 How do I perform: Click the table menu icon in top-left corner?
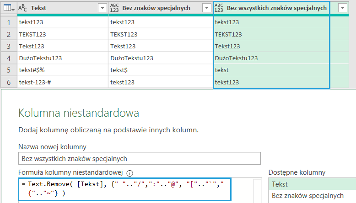tap(9, 8)
